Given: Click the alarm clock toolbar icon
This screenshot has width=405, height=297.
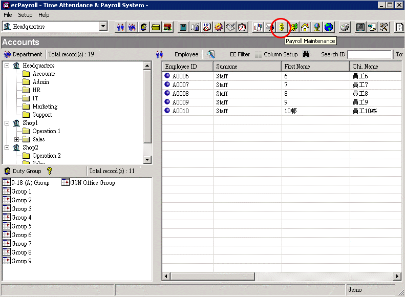Looking at the screenshot, I should pos(242,27).
